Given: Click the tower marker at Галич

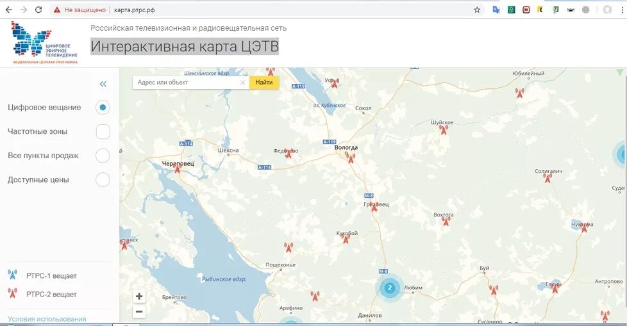Looking at the screenshot, I should tap(555, 288).
